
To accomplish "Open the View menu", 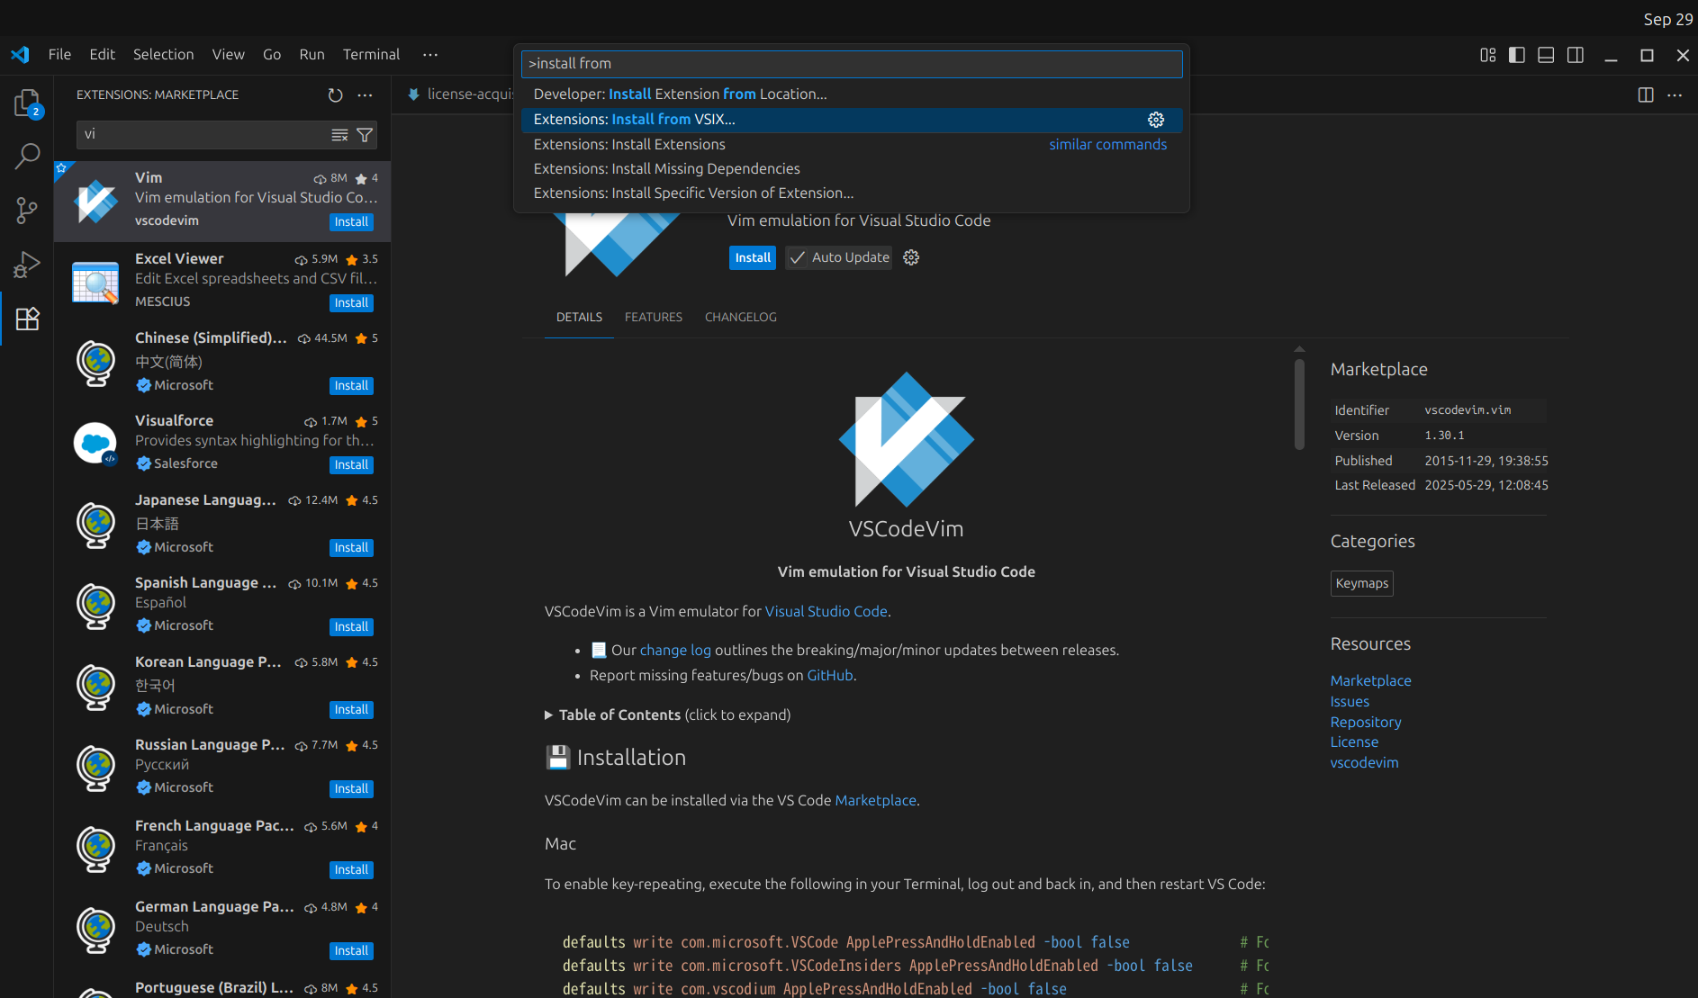I will pos(228,54).
